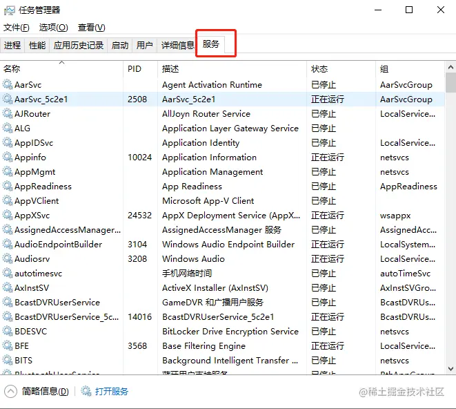Switch to the 应用历史记录 tab
Screen dimensions: 456x409
pyautogui.click(x=79, y=46)
